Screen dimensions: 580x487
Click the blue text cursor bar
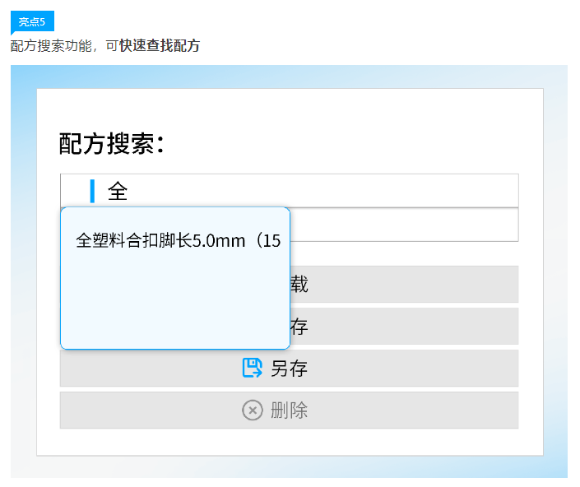tap(92, 191)
